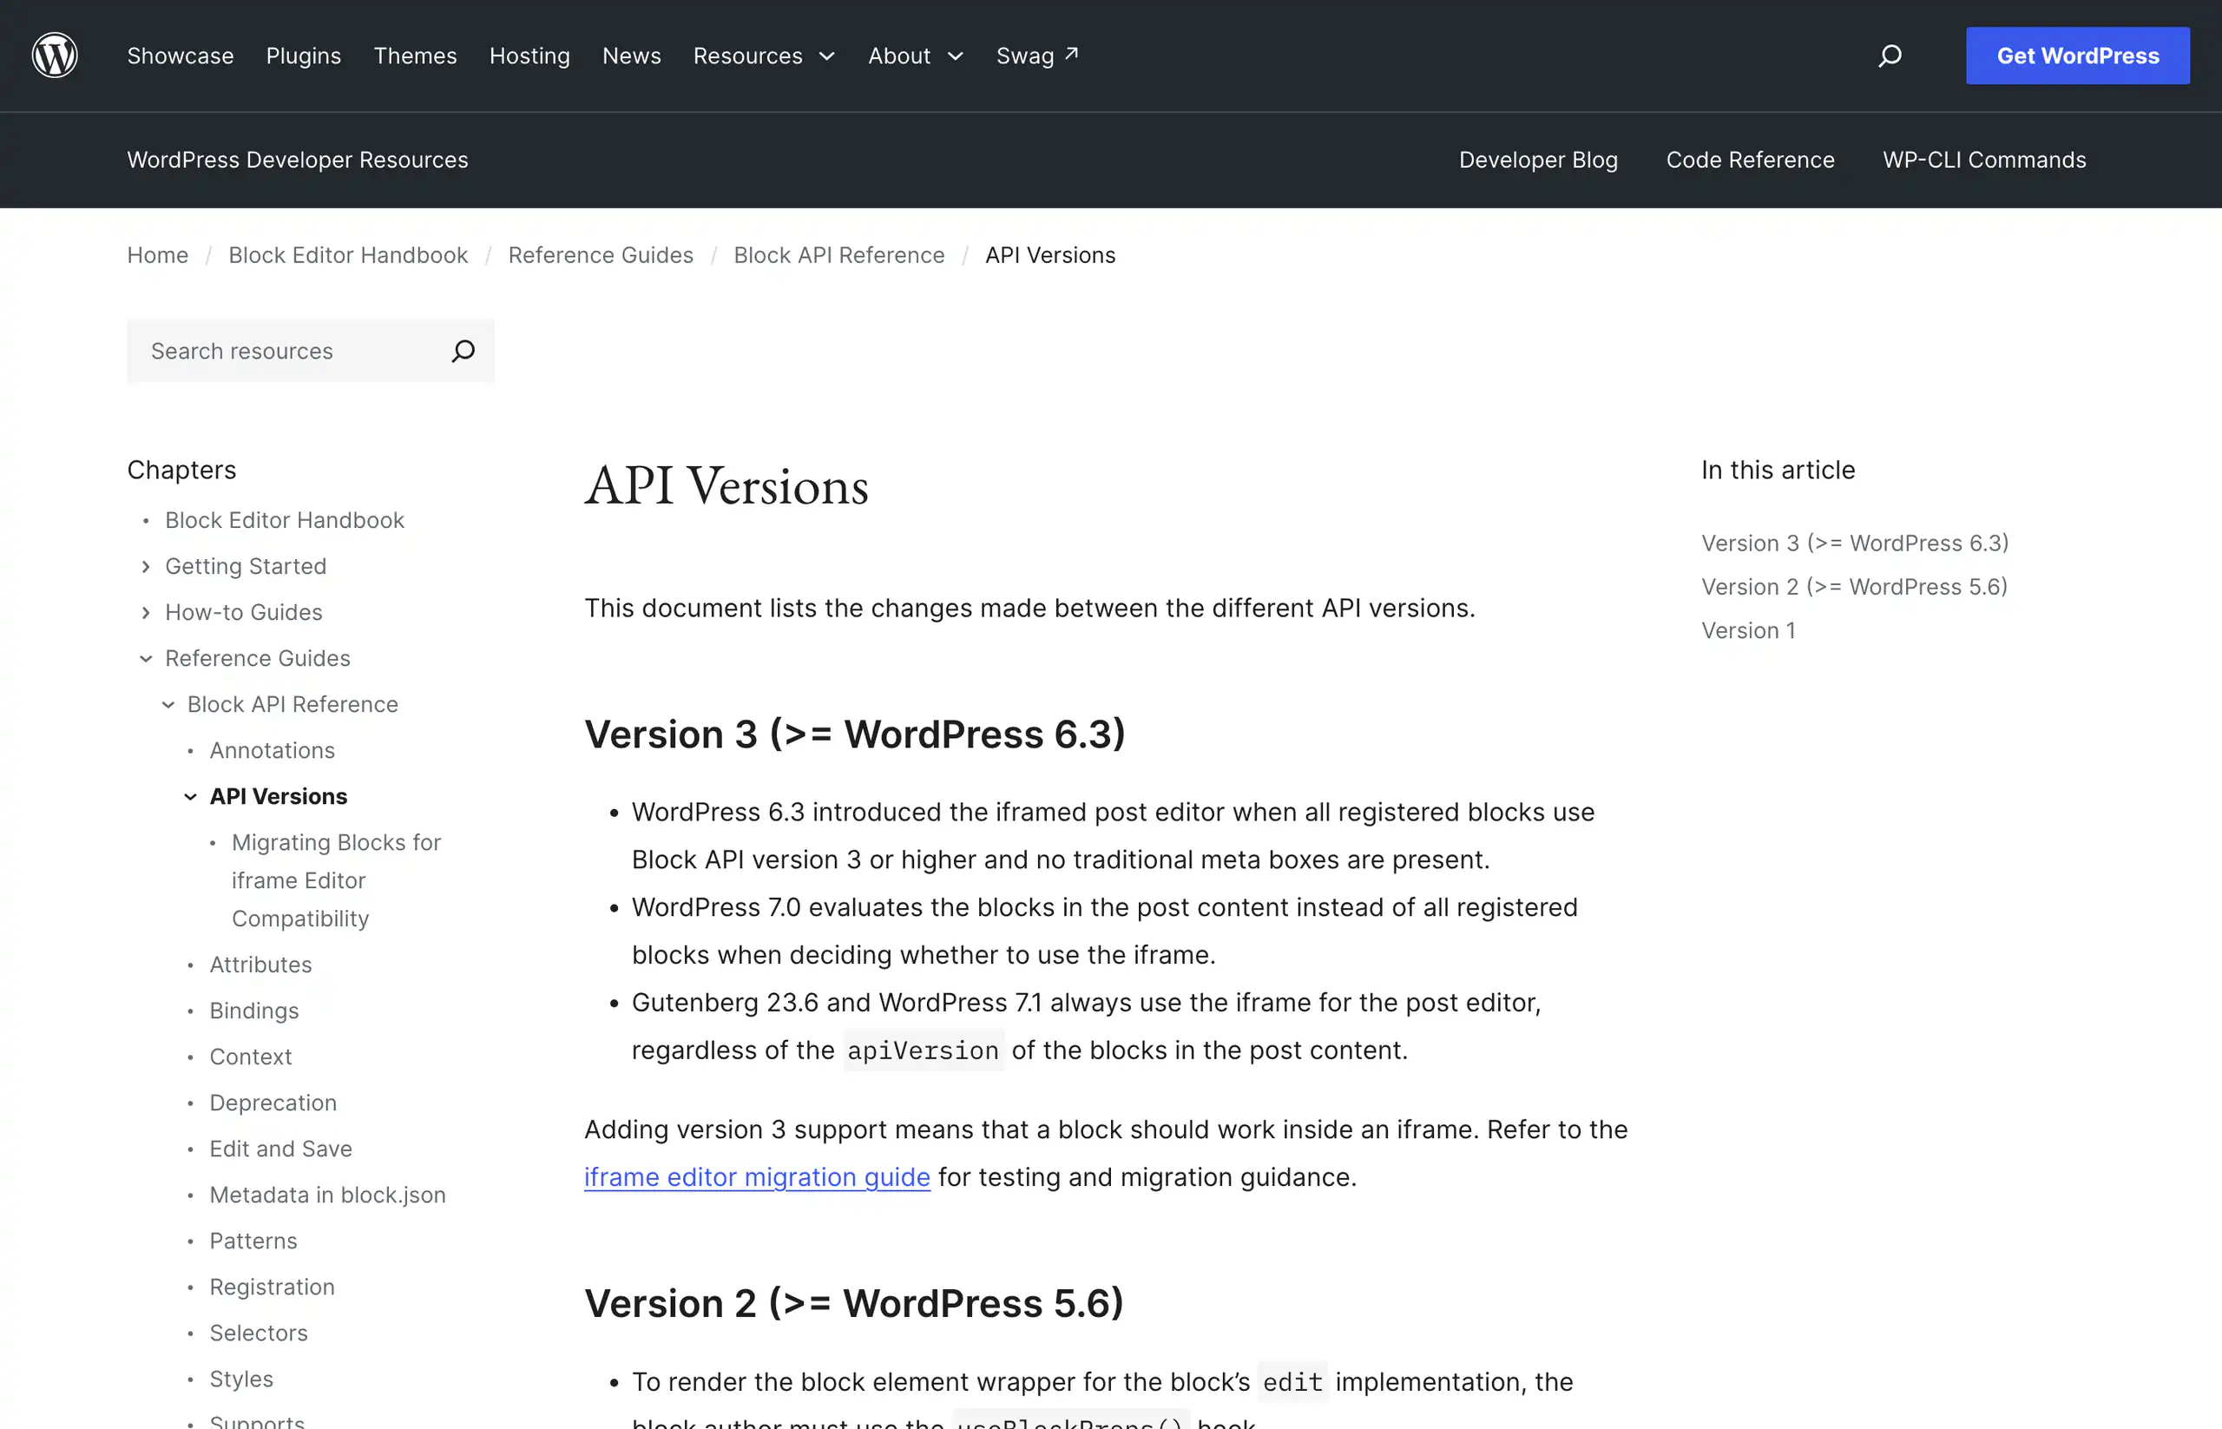Open the Developer Blog link
The width and height of the screenshot is (2222, 1429).
pyautogui.click(x=1538, y=160)
